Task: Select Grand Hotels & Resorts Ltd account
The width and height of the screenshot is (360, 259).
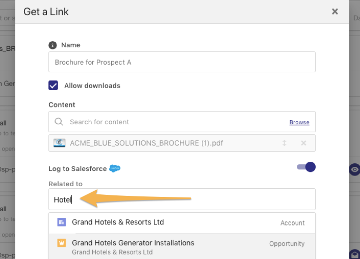Action: tap(182, 223)
